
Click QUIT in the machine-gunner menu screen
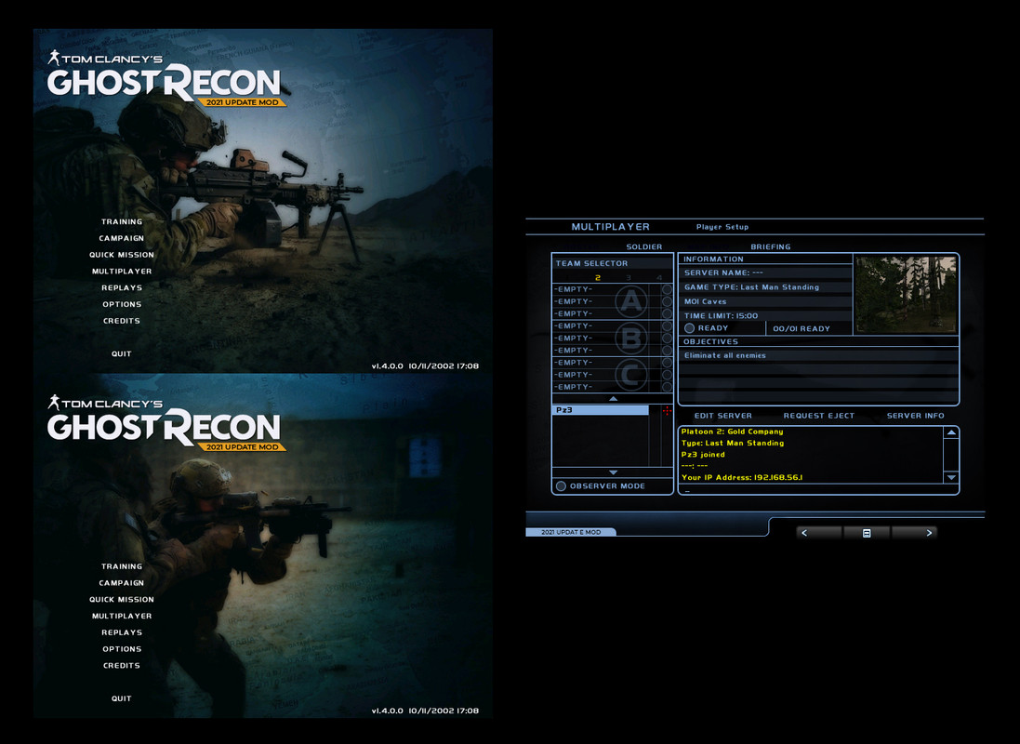122,354
